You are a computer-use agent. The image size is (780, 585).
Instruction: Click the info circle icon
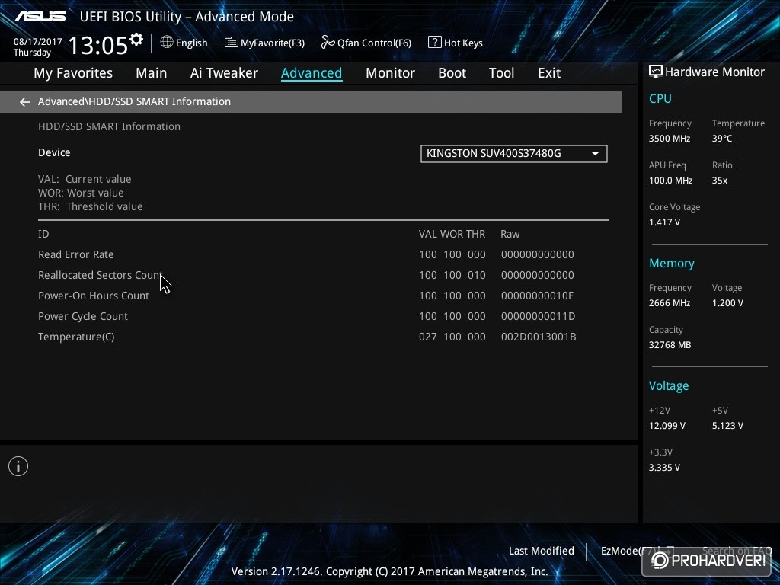pyautogui.click(x=18, y=466)
